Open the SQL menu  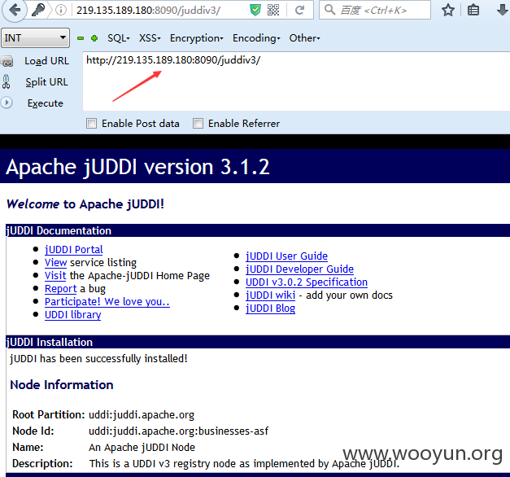click(x=119, y=38)
